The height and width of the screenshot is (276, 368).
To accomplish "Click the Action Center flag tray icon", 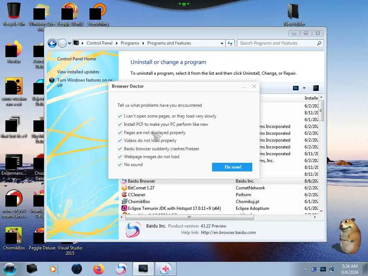I will point(314,269).
